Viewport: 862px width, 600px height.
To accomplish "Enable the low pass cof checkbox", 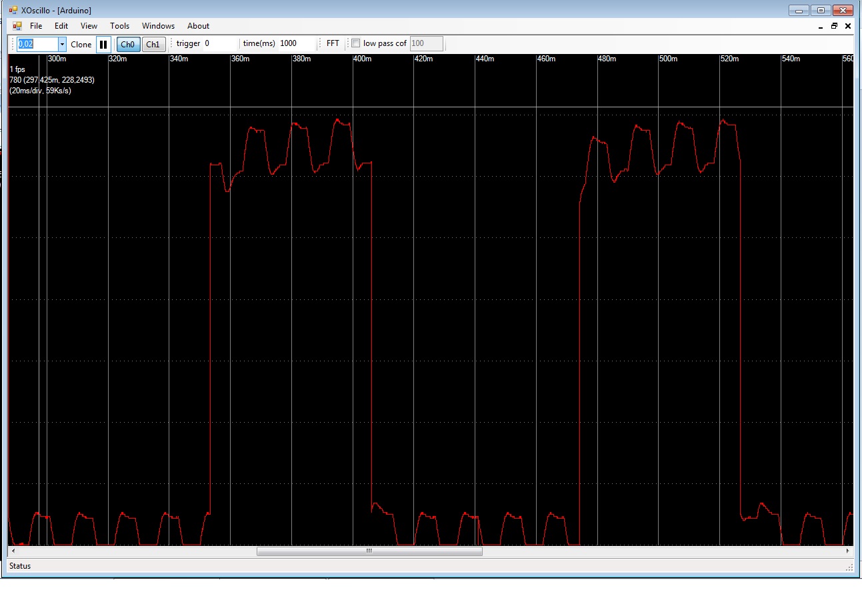I will click(x=356, y=43).
